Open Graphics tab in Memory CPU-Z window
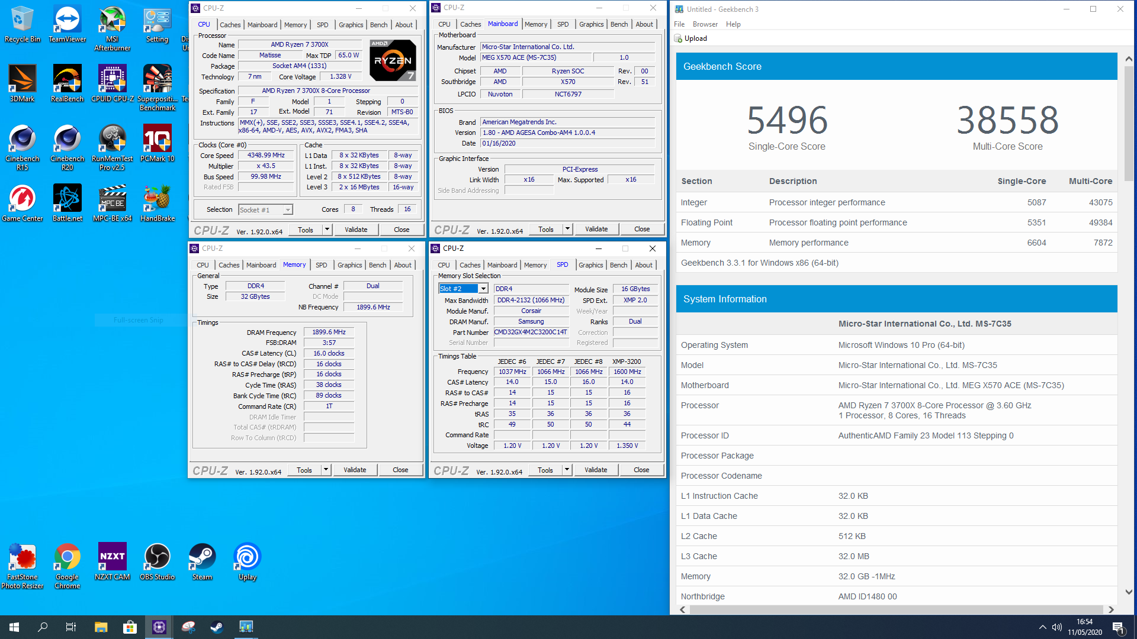Image resolution: width=1137 pixels, height=639 pixels. (349, 265)
